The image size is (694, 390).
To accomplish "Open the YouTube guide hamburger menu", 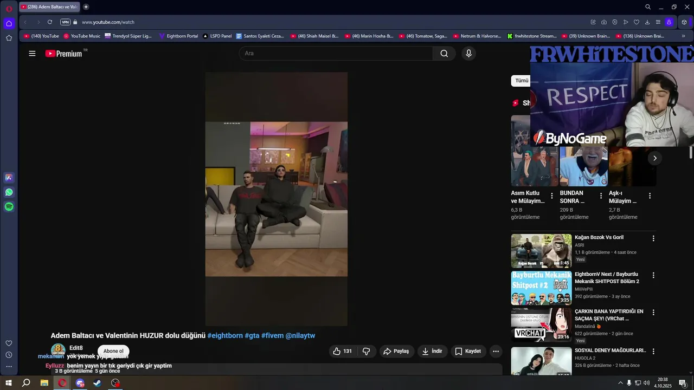I will click(32, 54).
